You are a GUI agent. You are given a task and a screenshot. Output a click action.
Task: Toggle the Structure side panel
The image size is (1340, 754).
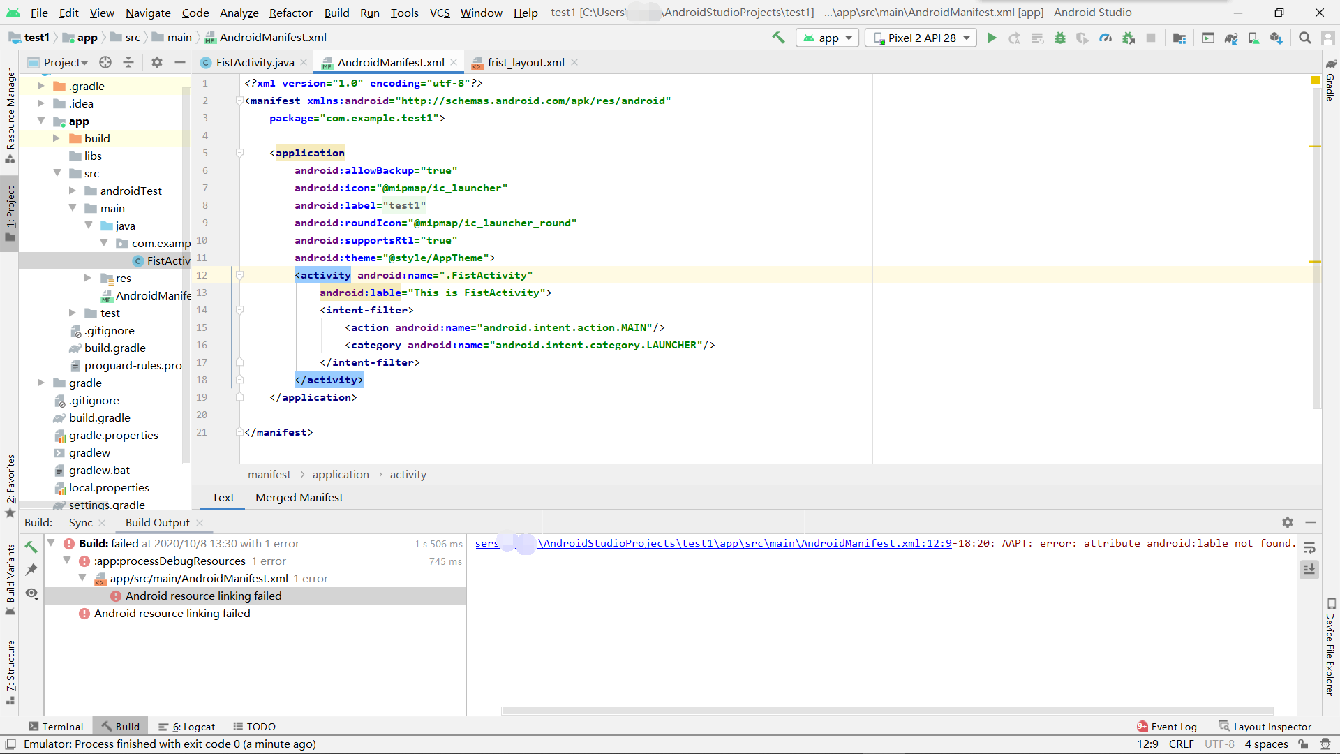pyautogui.click(x=10, y=672)
